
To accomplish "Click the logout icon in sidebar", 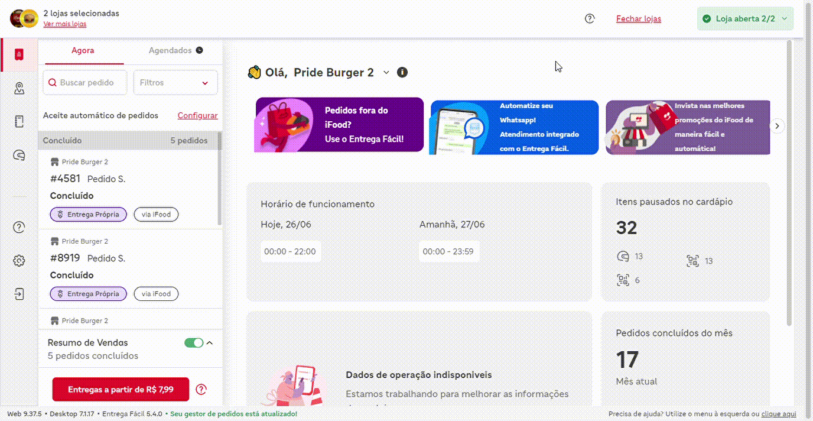I will 19,294.
